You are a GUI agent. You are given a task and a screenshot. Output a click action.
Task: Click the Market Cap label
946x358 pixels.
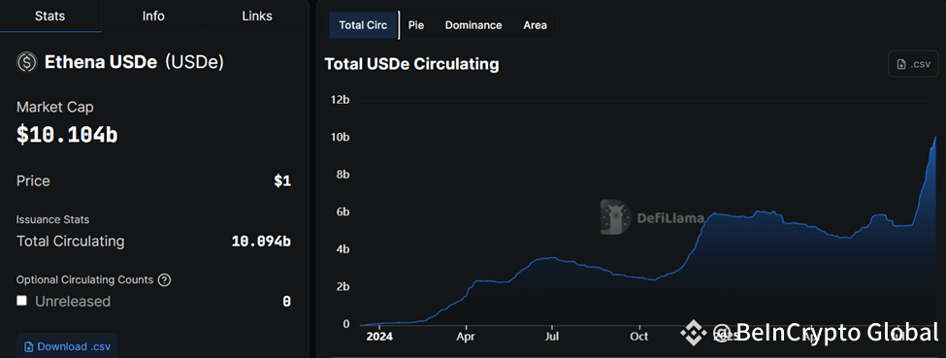[55, 108]
